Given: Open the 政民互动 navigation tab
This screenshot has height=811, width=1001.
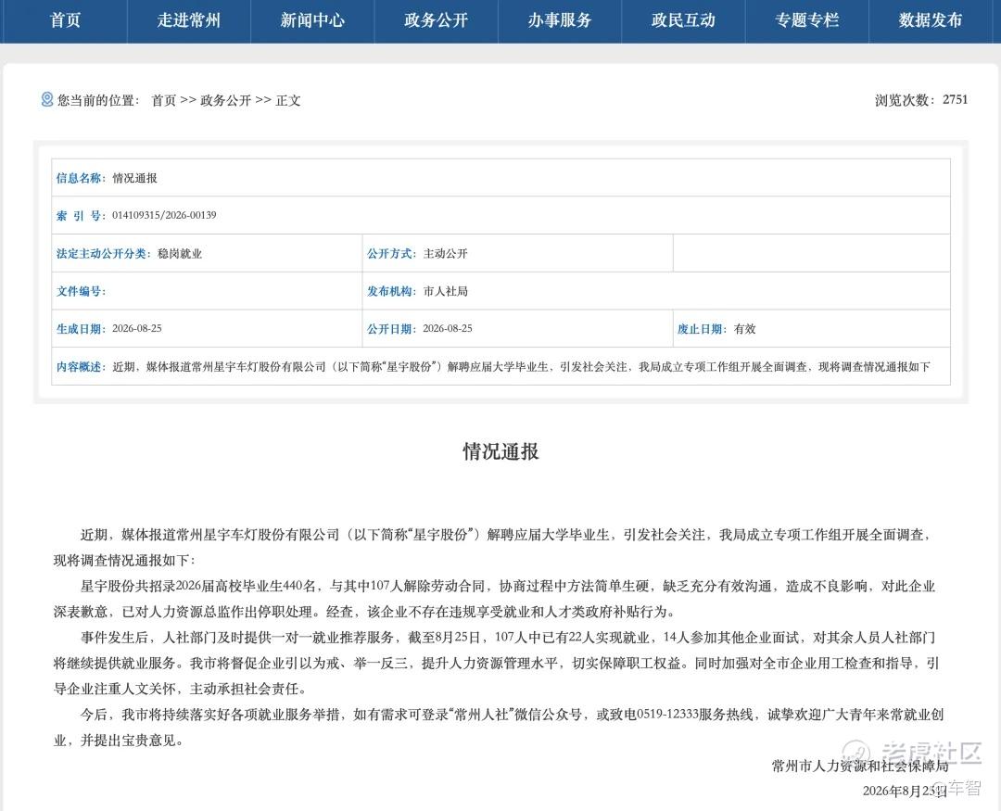Looking at the screenshot, I should [x=683, y=20].
